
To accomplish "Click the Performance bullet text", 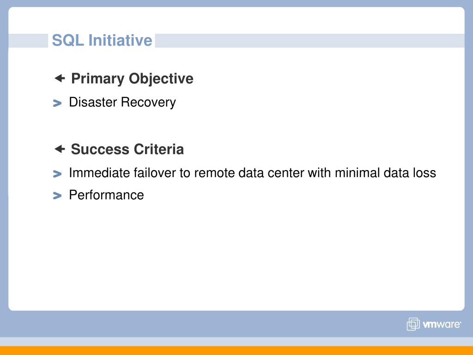I will pyautogui.click(x=107, y=195).
